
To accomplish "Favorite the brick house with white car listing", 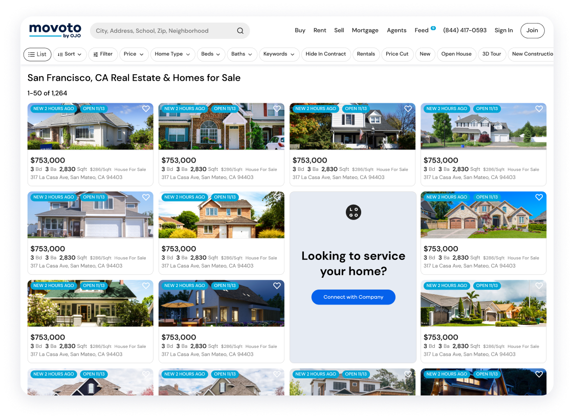I will (x=277, y=108).
